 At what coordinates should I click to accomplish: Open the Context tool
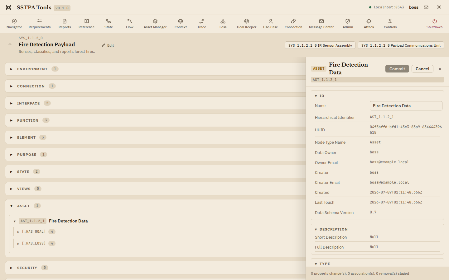[x=181, y=24]
